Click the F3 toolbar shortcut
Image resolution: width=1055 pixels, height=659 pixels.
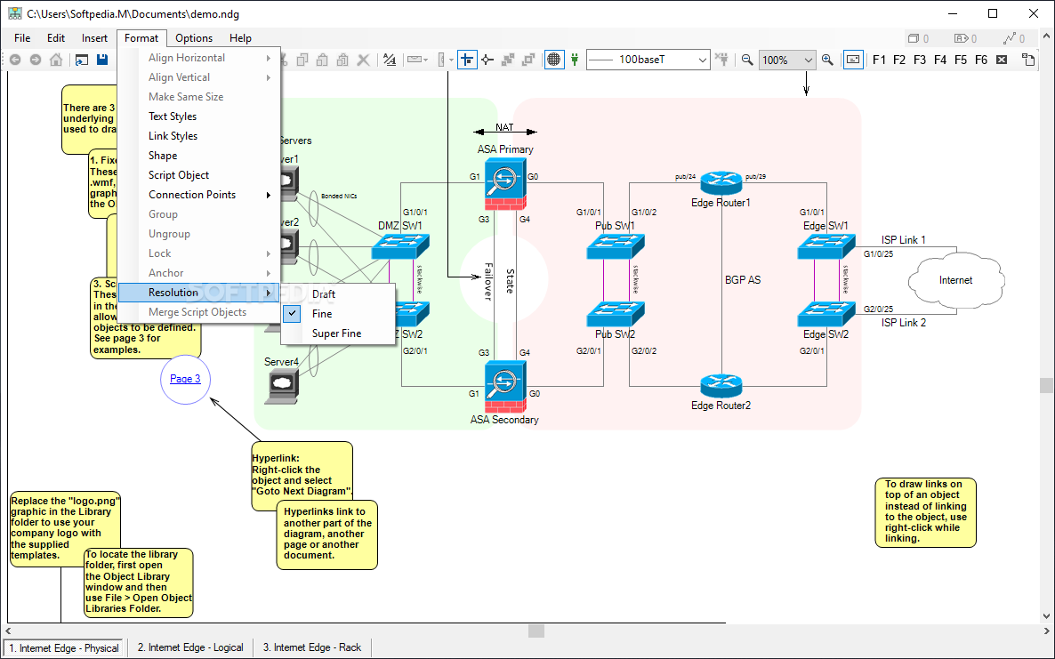(920, 60)
